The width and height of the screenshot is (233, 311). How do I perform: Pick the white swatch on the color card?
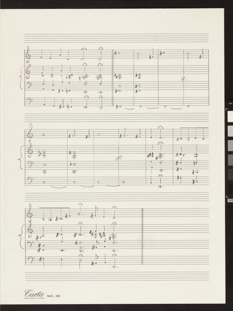(230, 116)
